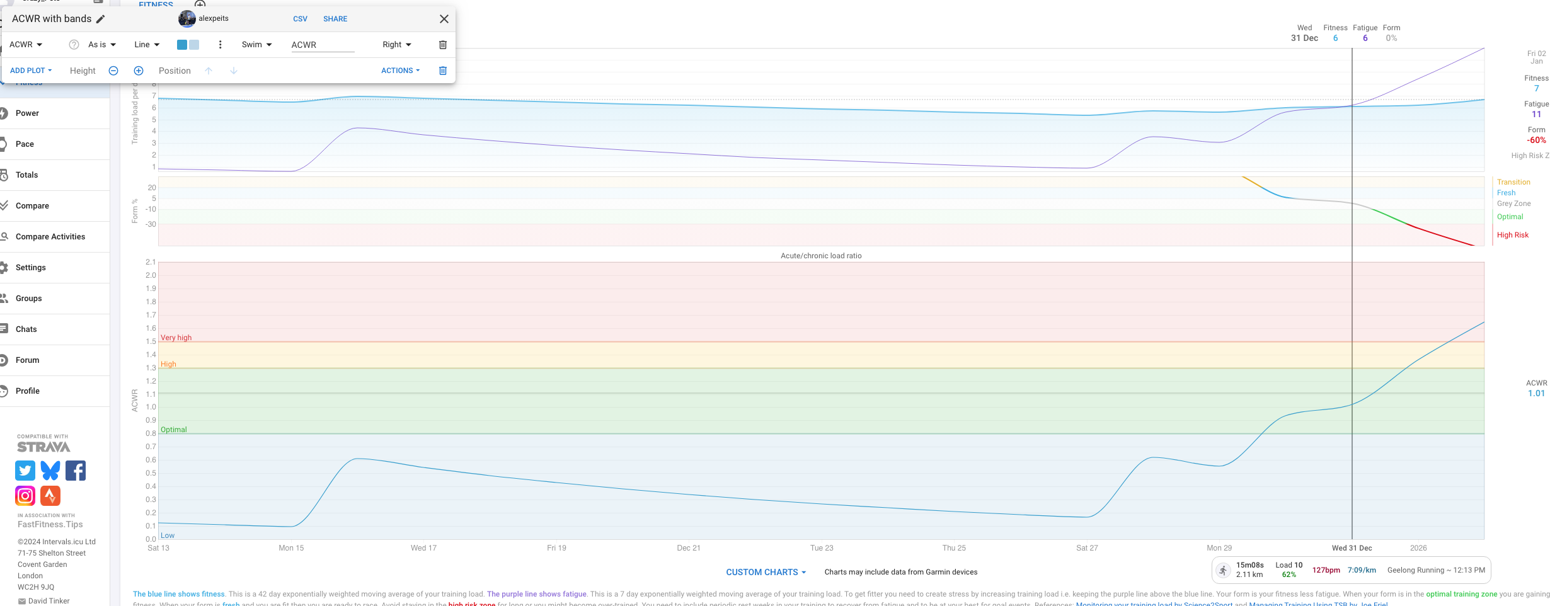
Task: Export chart data via CSV
Action: click(300, 19)
